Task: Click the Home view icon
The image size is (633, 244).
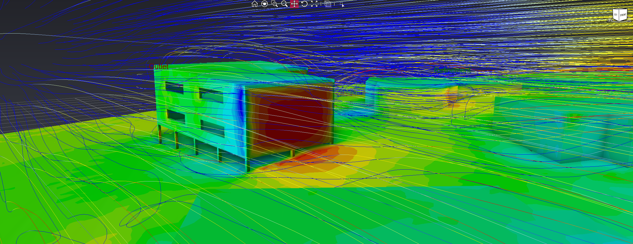Action: point(254,4)
